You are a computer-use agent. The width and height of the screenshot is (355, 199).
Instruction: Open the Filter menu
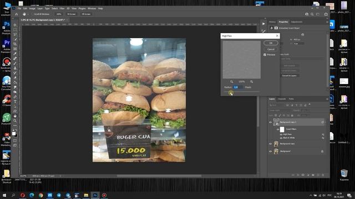tap(62, 9)
